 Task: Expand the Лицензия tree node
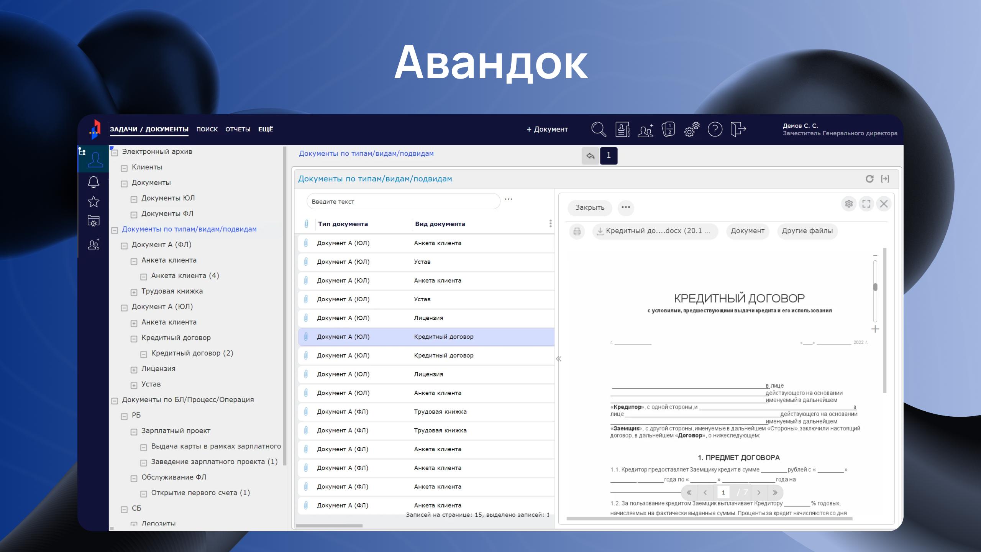134,370
